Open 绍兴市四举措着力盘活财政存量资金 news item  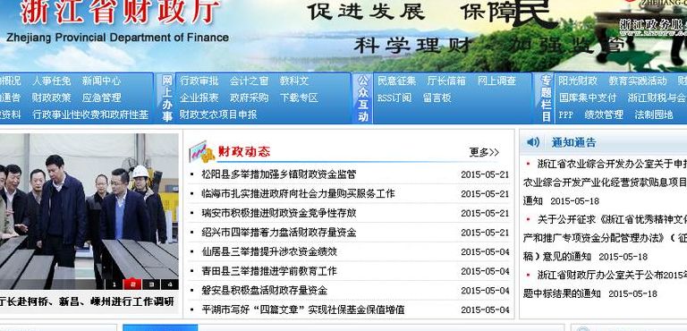279,233
